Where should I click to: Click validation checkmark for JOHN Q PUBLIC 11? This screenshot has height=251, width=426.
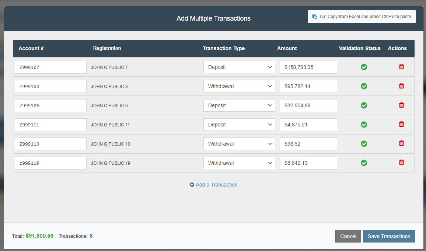click(364, 125)
